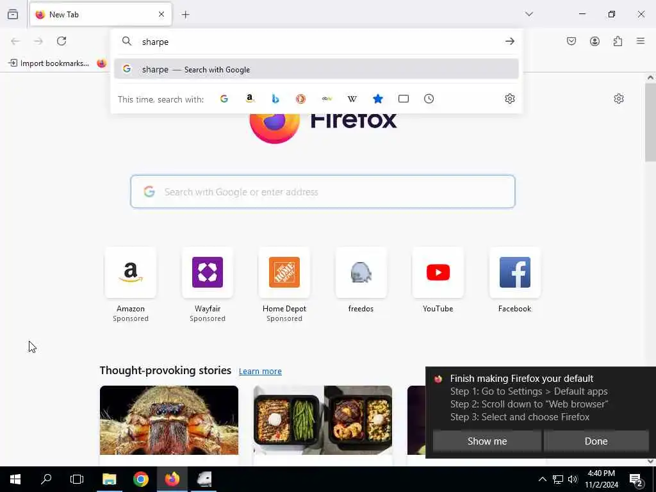Click the go arrow in the address bar
Screen dimensions: 656x492
click(x=509, y=41)
